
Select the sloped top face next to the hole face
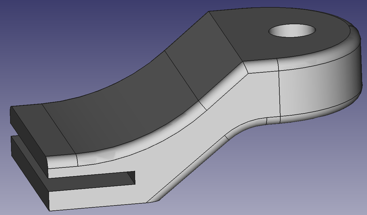[202, 55]
